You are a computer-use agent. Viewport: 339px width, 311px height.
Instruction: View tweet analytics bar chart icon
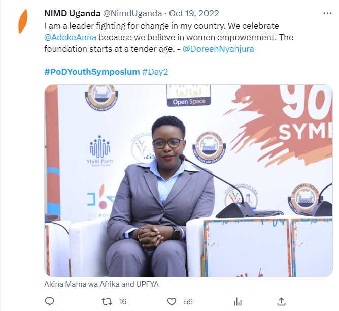tap(238, 302)
